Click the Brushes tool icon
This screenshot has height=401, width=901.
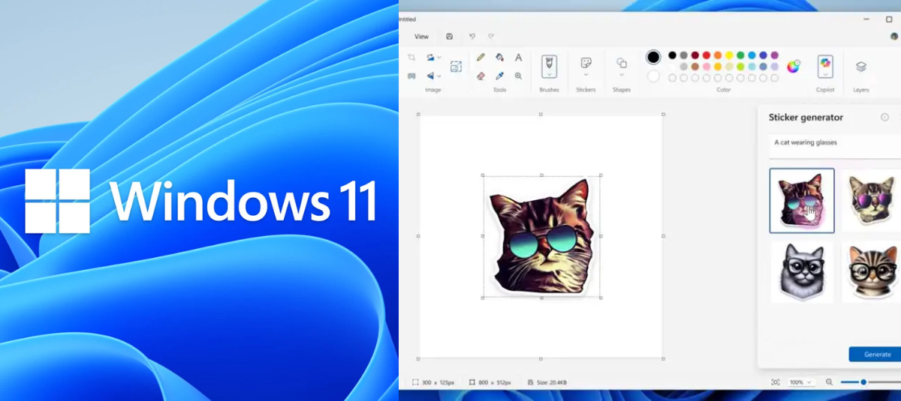point(549,63)
